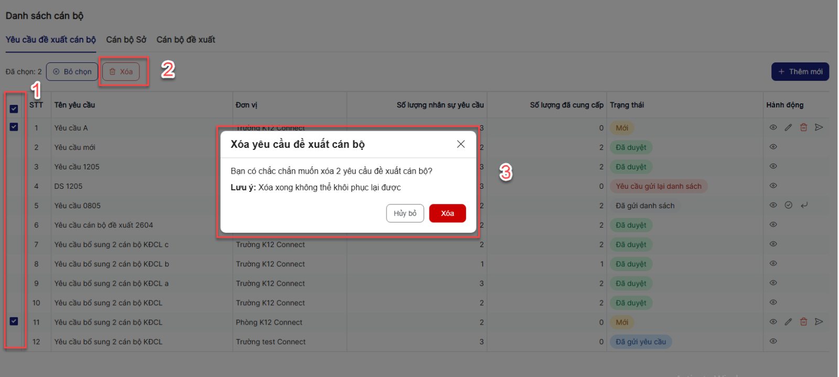
Task: Cancel deletion with the Hủy bỏ button
Action: (405, 213)
